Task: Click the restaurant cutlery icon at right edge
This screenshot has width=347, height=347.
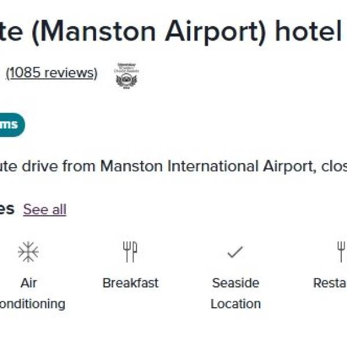Action: click(341, 252)
